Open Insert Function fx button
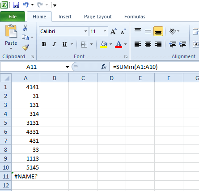 pyautogui.click(x=104, y=67)
